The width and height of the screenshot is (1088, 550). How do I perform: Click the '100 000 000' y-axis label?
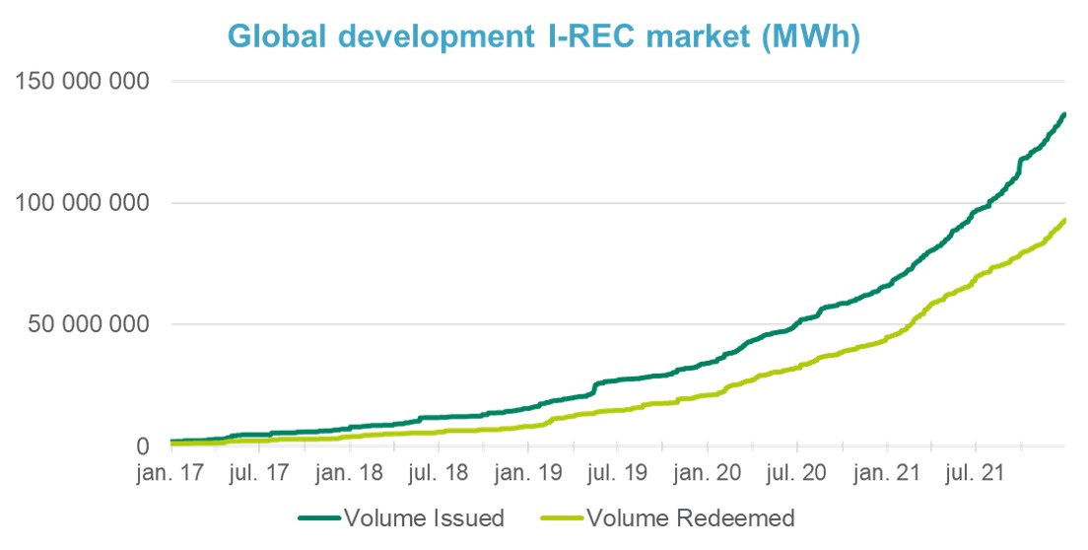point(82,202)
